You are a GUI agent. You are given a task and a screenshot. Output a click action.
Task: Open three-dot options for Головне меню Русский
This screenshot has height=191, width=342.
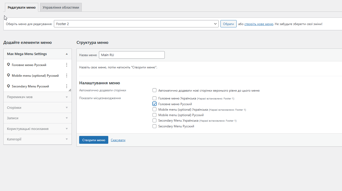tap(67, 65)
